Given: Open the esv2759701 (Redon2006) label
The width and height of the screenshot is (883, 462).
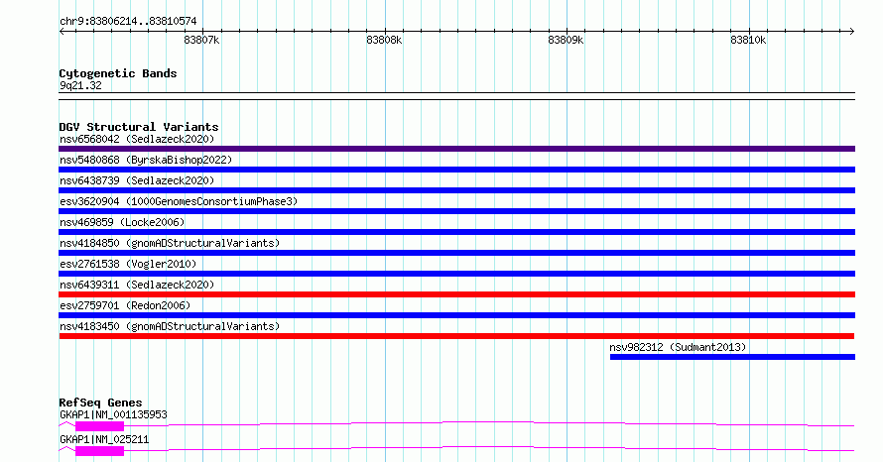Looking at the screenshot, I should tap(125, 305).
